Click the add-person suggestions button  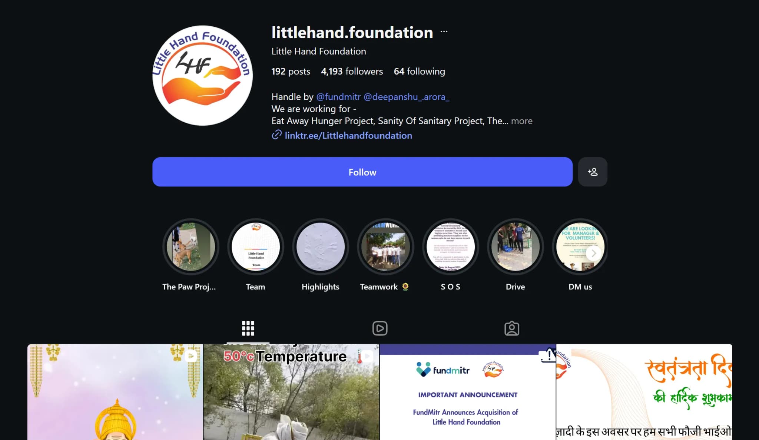pos(593,172)
